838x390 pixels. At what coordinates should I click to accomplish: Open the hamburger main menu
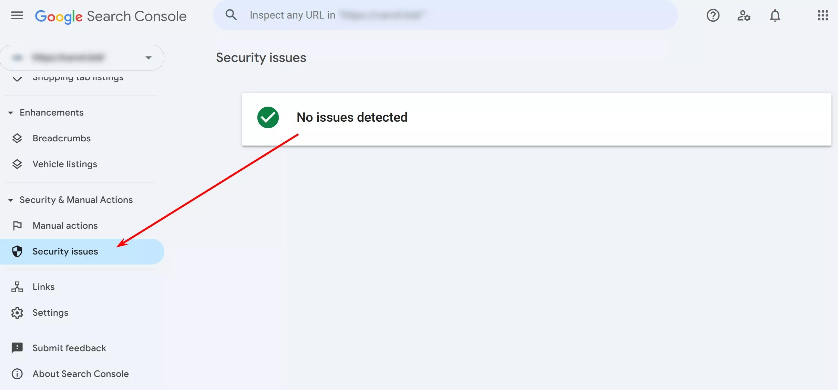coord(17,15)
